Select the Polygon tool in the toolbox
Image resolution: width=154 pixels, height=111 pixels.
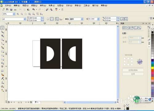(2, 59)
